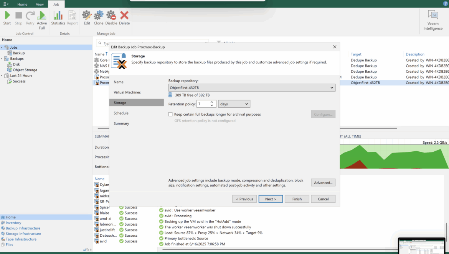Open the main hamburger menu
Image resolution: width=449 pixels, height=254 pixels.
tap(6, 4)
